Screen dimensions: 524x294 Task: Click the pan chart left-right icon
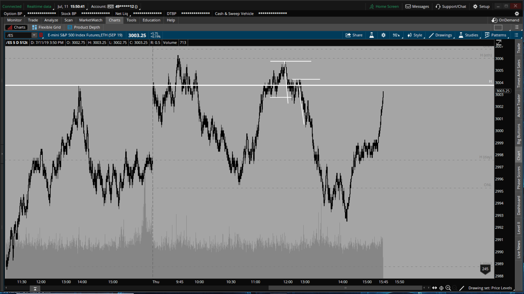pyautogui.click(x=434, y=288)
